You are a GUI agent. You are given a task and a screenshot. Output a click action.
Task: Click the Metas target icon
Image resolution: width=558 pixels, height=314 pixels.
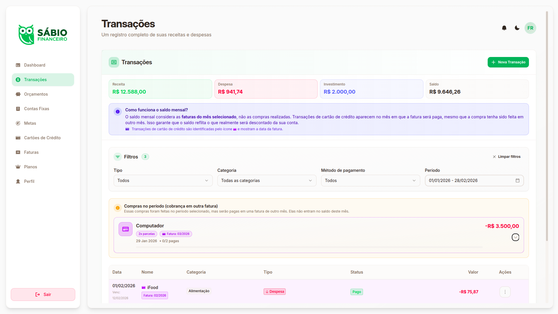(x=18, y=123)
